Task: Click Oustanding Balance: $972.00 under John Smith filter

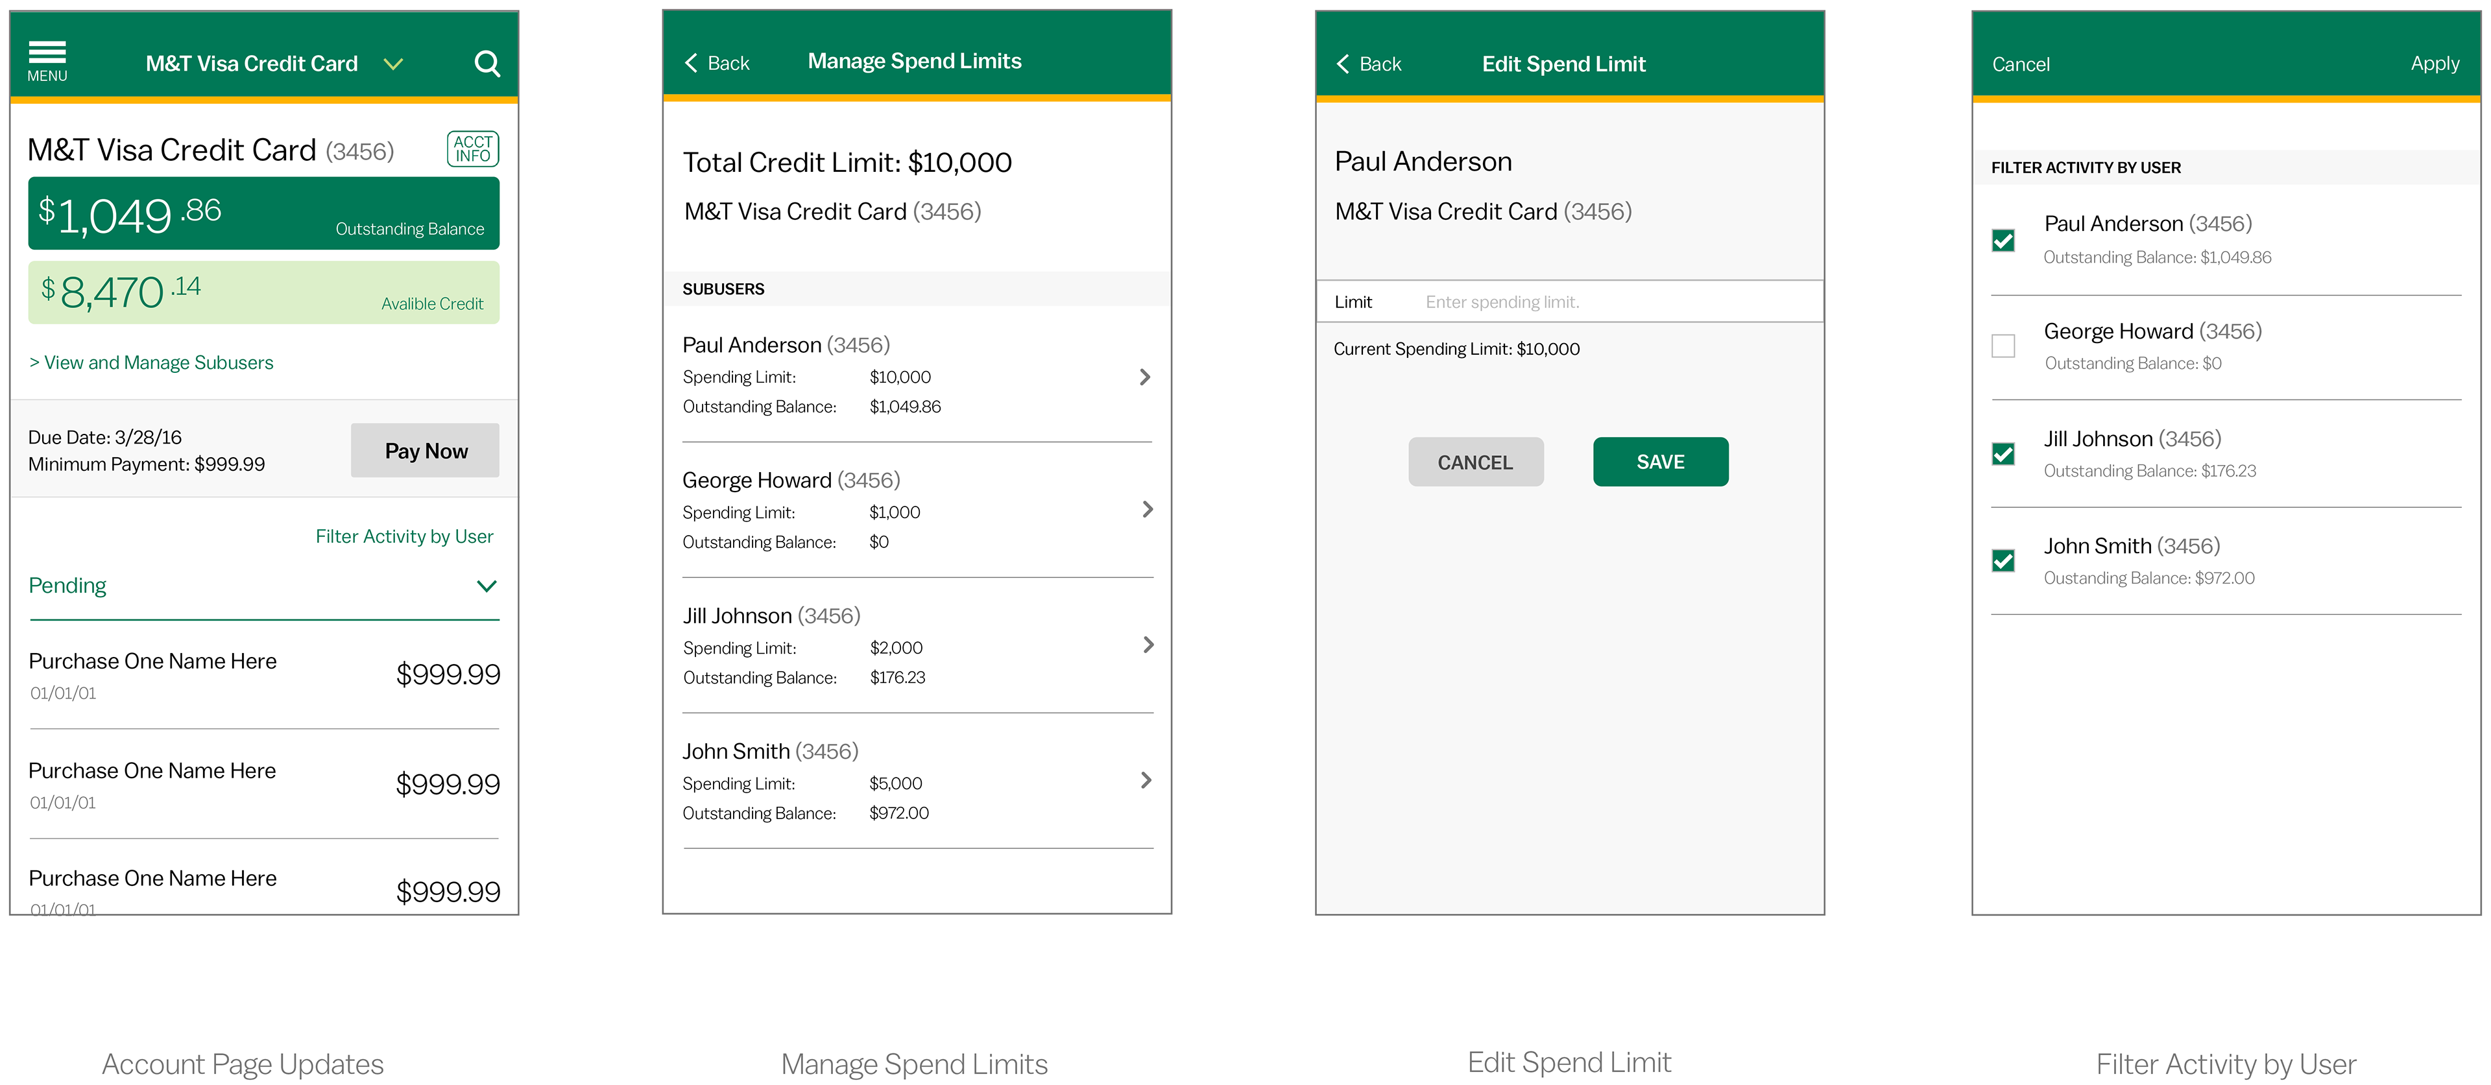Action: pos(2148,578)
